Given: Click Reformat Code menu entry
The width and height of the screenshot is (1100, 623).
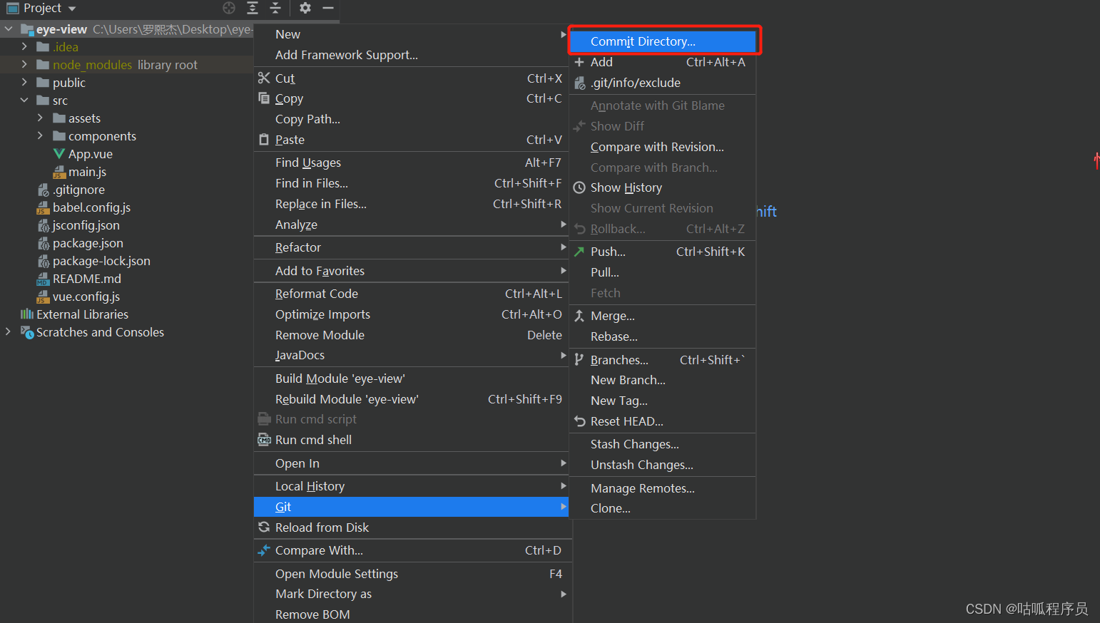Looking at the screenshot, I should click(x=411, y=294).
